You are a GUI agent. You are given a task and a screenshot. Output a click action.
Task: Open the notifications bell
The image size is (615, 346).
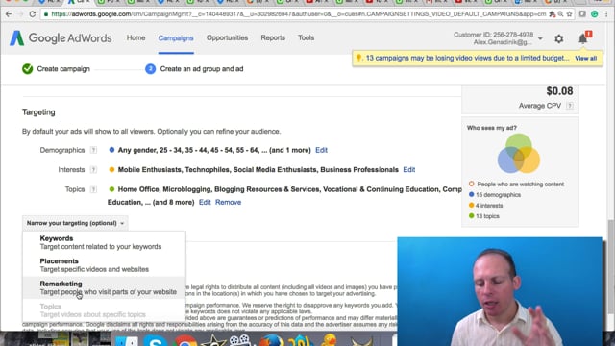click(x=583, y=38)
